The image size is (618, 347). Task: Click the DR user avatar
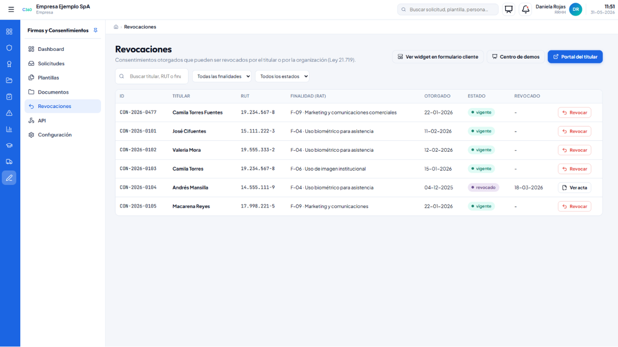(576, 9)
